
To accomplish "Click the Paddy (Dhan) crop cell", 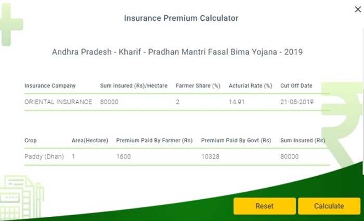I will point(44,156).
